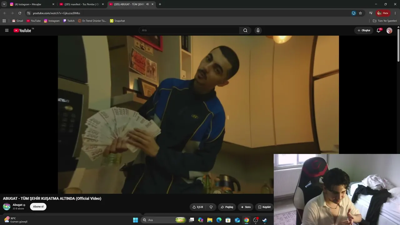Focus the Windows taskbar Ara search box
This screenshot has height=225, width=400.
pos(164,220)
